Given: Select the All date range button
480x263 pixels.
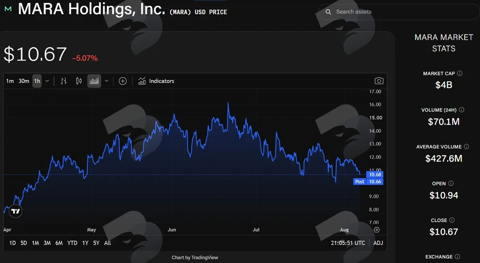Looking at the screenshot, I should [x=107, y=243].
